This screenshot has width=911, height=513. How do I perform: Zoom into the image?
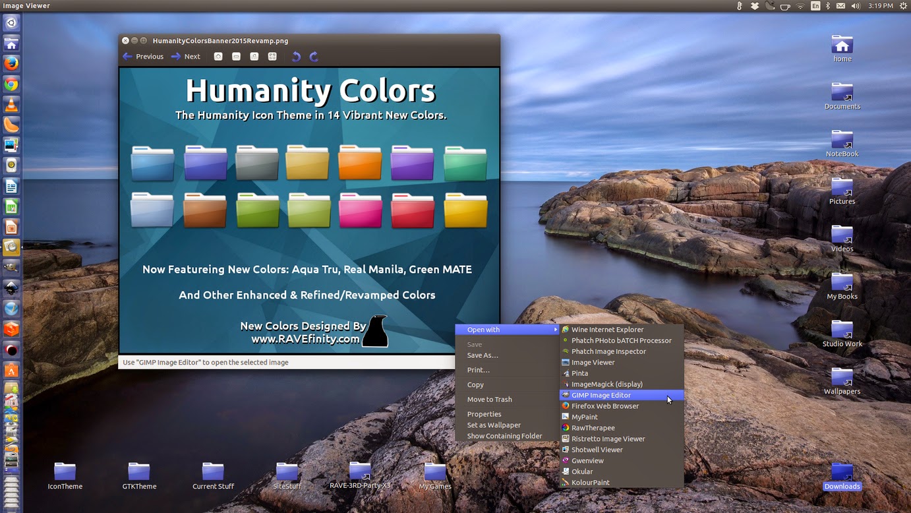[x=218, y=57]
